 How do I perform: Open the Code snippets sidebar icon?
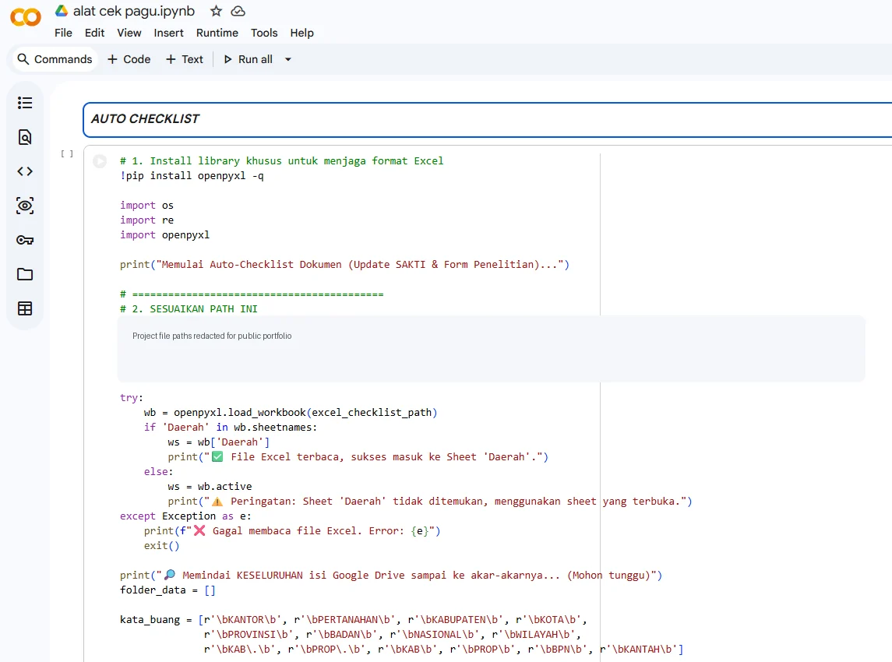click(25, 171)
